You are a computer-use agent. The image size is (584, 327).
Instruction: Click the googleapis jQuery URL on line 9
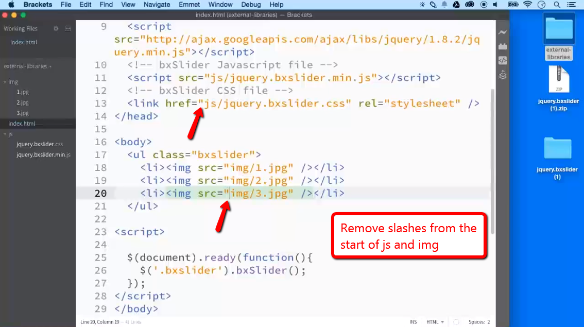click(297, 45)
